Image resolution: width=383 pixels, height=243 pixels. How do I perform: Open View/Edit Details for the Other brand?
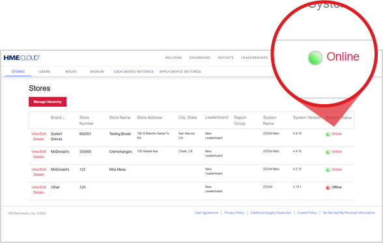(38, 190)
